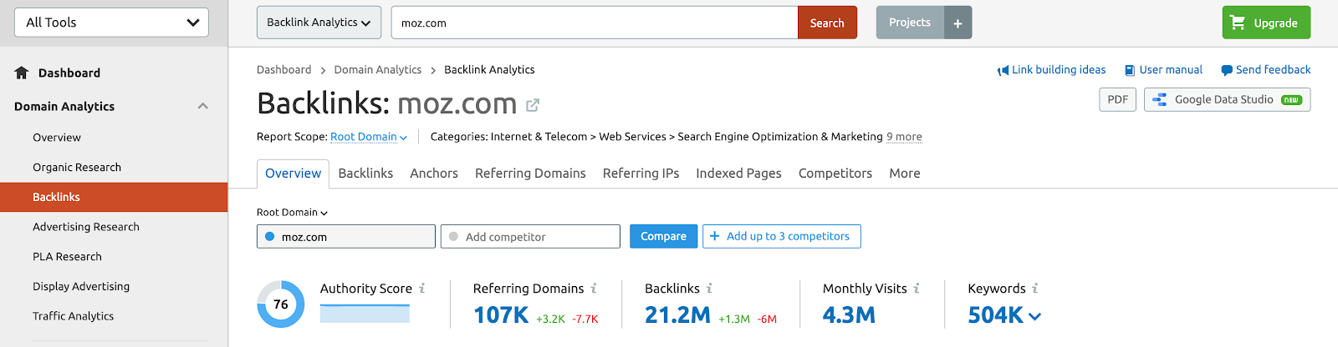The width and height of the screenshot is (1338, 347).
Task: Open the Google Data Studio button
Action: (1227, 99)
